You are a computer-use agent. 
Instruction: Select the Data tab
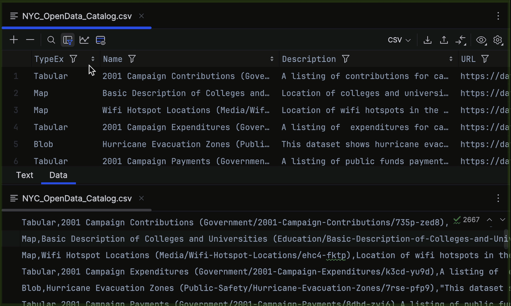[x=58, y=175]
